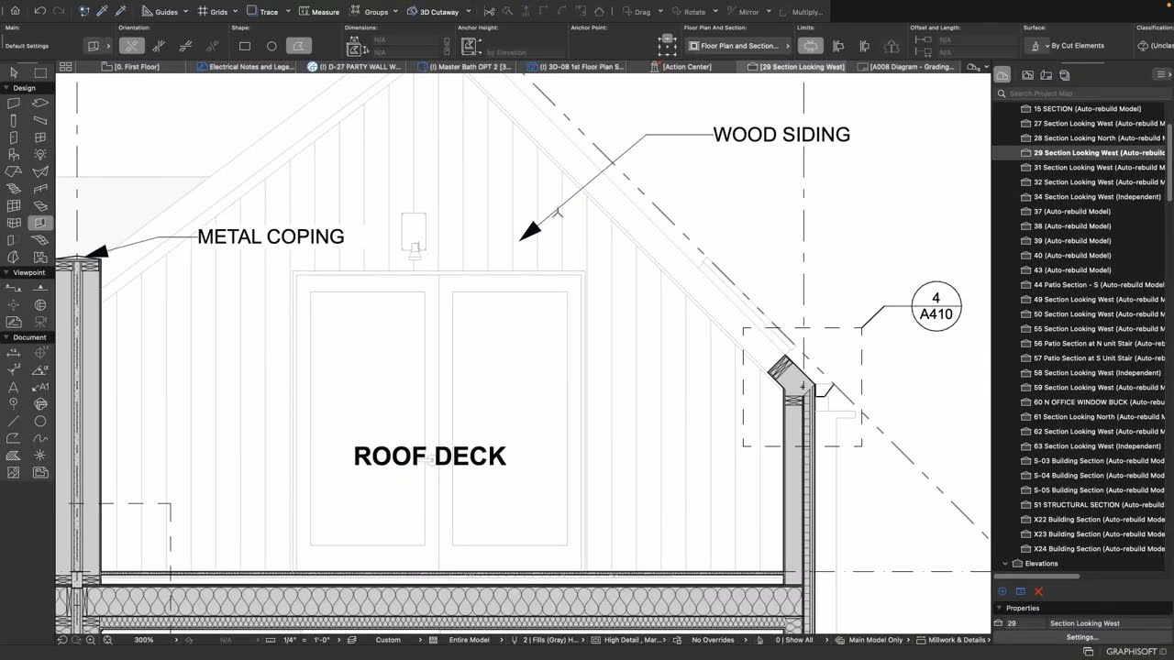Switch to Electrical Notes and Legend tab
This screenshot has width=1174, height=660.
click(245, 67)
